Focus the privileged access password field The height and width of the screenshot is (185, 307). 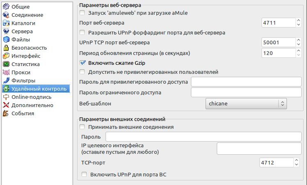pos(246,82)
